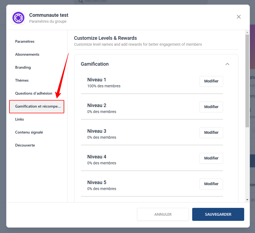Switch to Questions d'adhésion tab
Image resolution: width=255 pixels, height=233 pixels.
pyautogui.click(x=34, y=93)
